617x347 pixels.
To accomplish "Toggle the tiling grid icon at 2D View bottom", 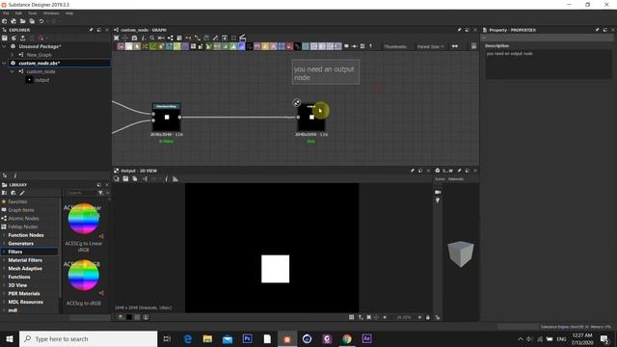I will tap(351, 317).
